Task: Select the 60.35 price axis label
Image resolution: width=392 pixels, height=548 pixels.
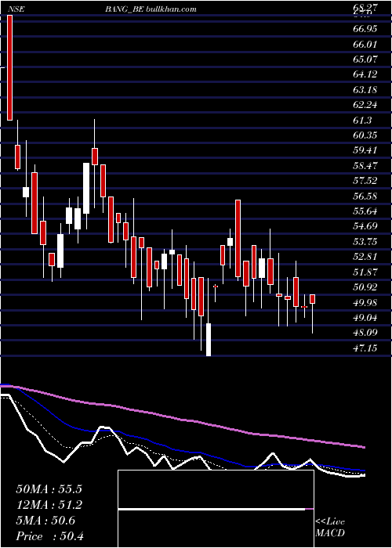Action: click(365, 135)
